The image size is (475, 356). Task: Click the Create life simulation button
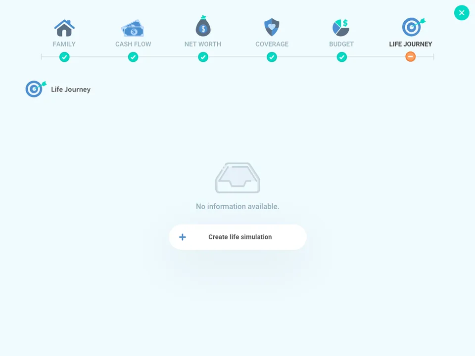[238, 237]
